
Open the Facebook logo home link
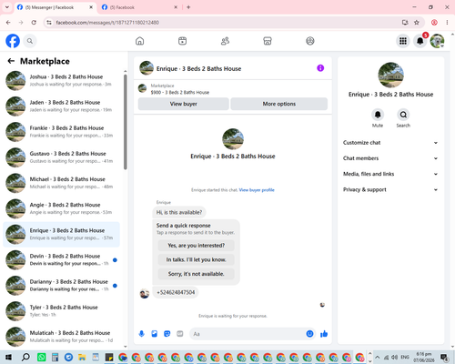(13, 41)
